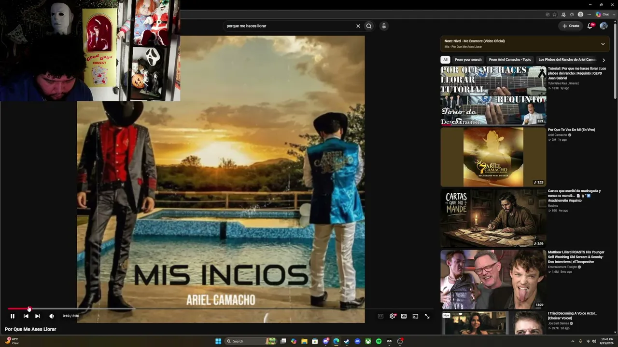Viewport: 618px width, 347px height.
Task: Click the search magnifier button
Action: pos(369,26)
